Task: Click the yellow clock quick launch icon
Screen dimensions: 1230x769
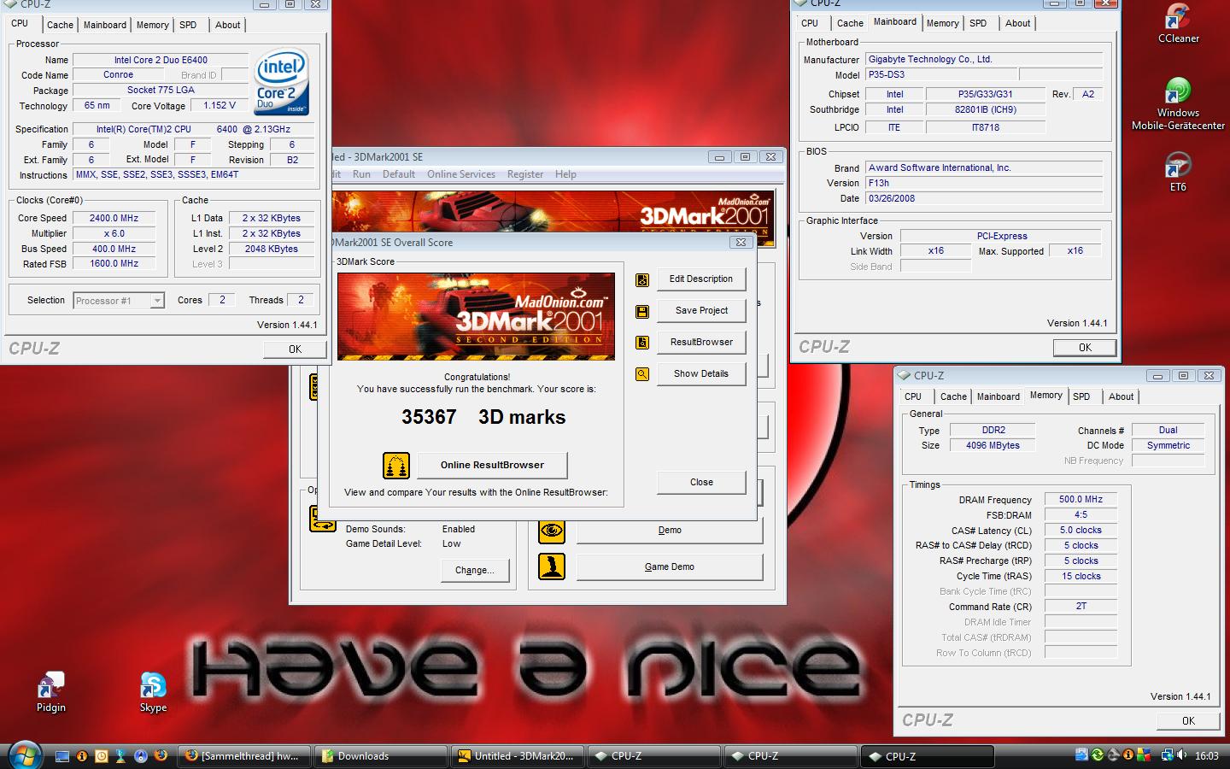Action: pos(101,756)
